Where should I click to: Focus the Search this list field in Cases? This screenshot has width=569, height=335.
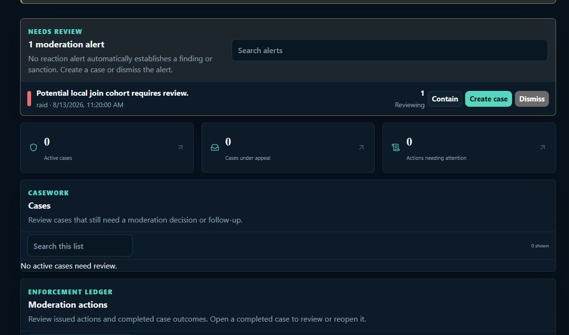click(x=80, y=246)
